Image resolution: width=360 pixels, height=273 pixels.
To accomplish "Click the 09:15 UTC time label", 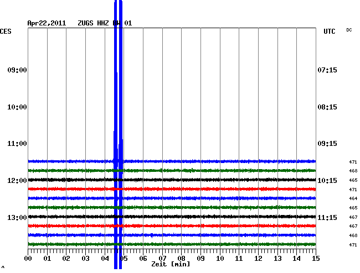I will [327, 144].
